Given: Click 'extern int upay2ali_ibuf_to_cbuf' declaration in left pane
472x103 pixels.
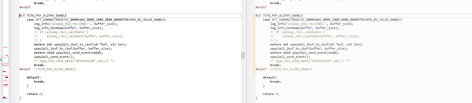Looking at the screenshot, I should pos(80,44).
